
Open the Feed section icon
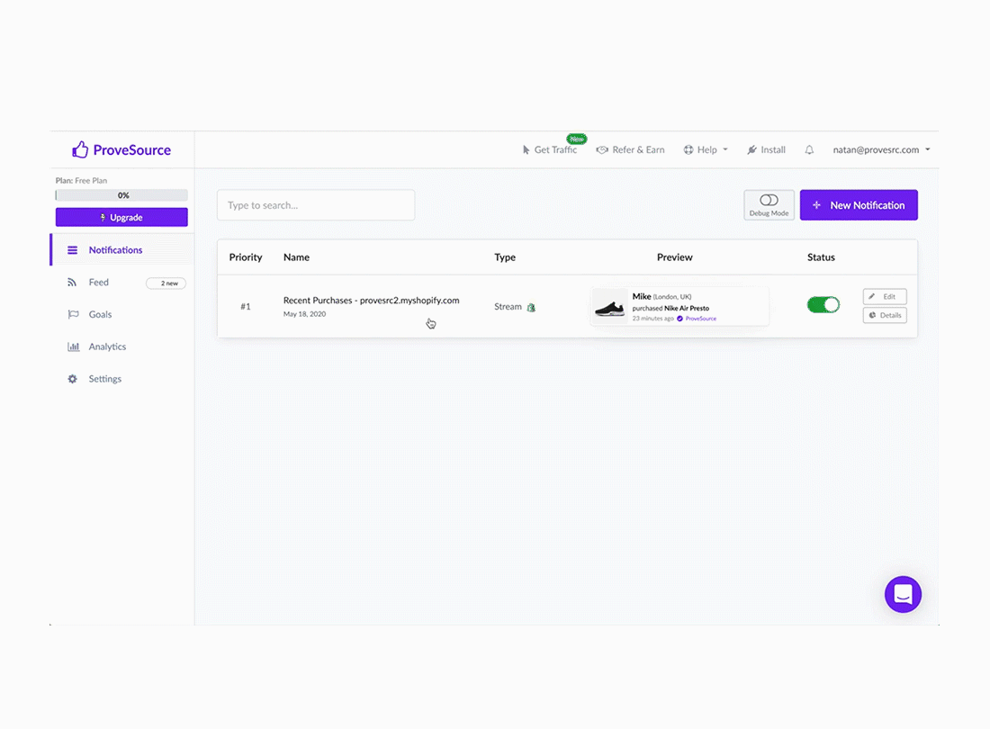pos(73,282)
